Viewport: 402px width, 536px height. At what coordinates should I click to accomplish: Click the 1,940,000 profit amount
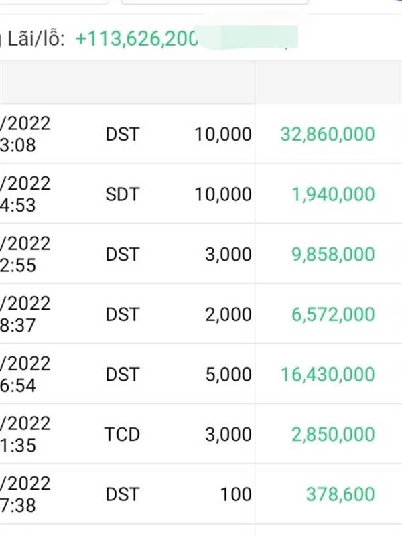tap(333, 194)
